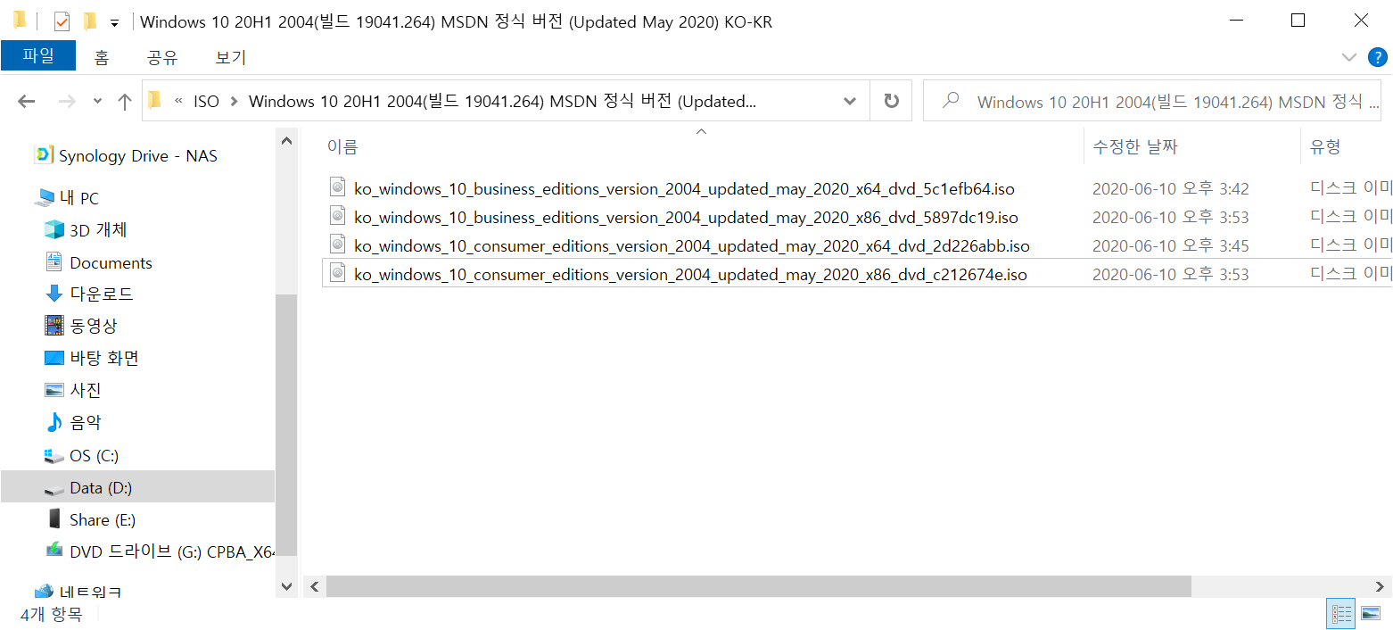The width and height of the screenshot is (1393, 630).
Task: Switch to the 공유 ribbon tab
Action: 162,57
